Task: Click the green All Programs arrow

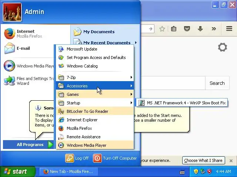Action: (50, 145)
